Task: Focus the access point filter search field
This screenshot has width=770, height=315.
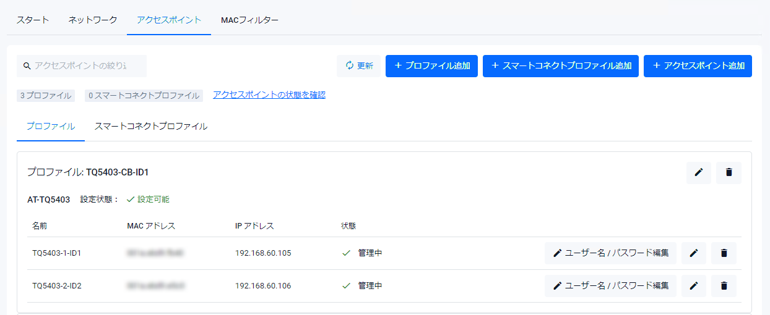Action: click(x=87, y=66)
